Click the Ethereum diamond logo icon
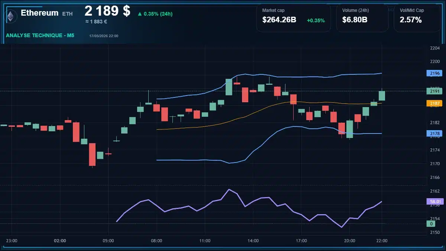This screenshot has height=251, width=446. [x=11, y=16]
